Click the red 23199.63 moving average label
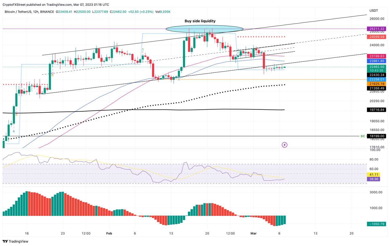Screen dimensions: 390x246 tap(376, 56)
